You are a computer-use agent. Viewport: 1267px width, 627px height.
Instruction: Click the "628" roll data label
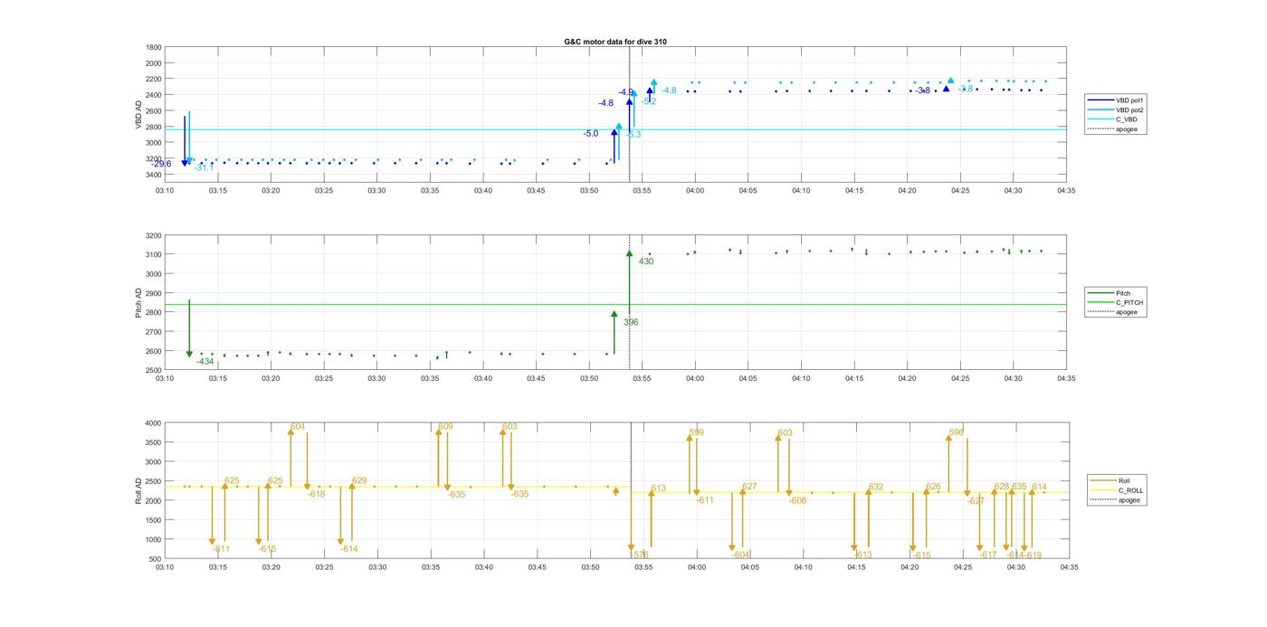tap(1002, 487)
